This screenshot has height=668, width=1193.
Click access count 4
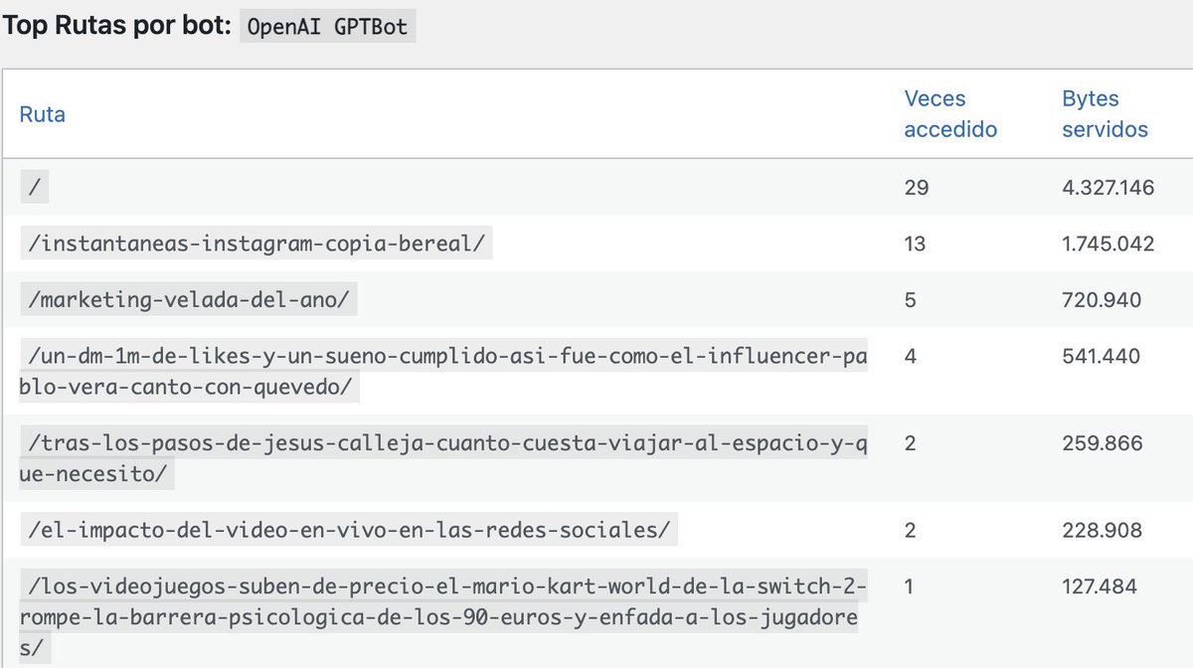(x=911, y=356)
